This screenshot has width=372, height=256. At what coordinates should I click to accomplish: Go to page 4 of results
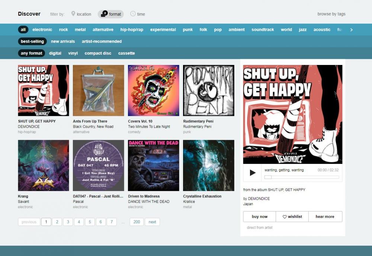[x=79, y=222]
